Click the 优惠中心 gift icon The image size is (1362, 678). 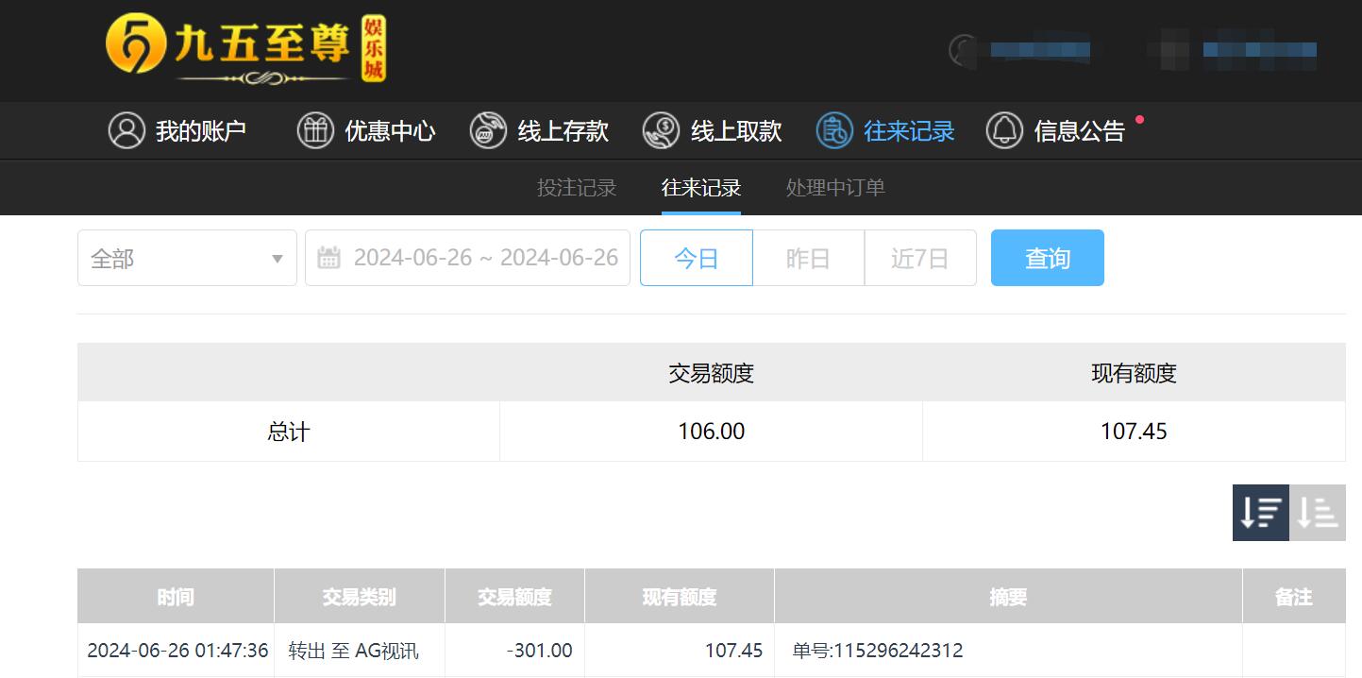tap(316, 130)
